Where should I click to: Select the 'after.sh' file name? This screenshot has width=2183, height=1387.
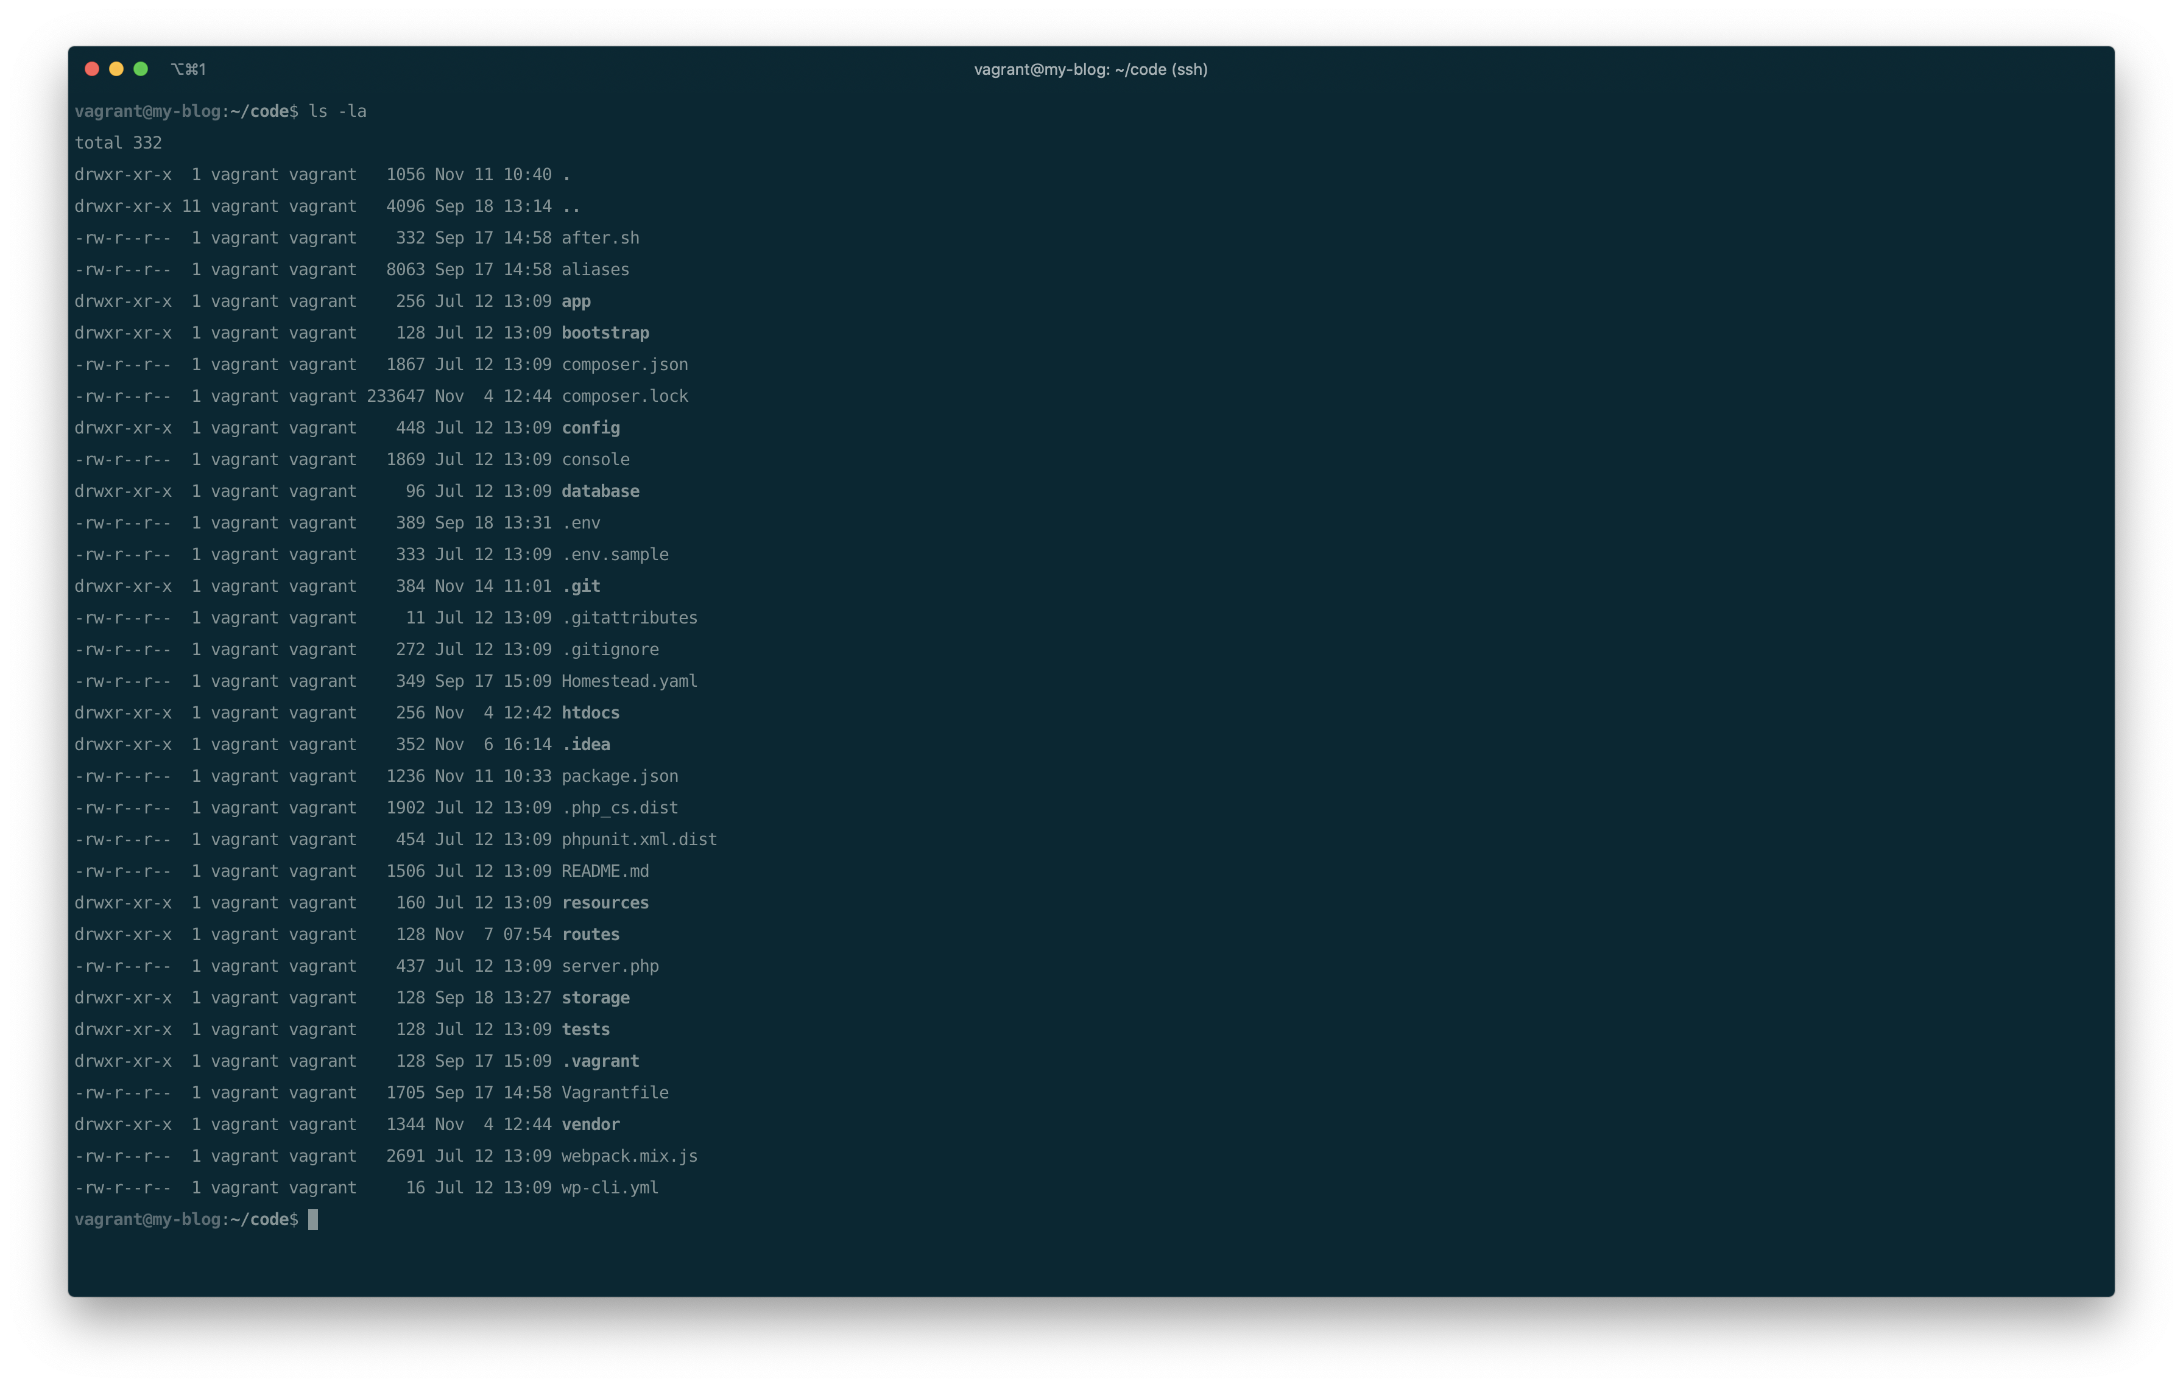point(600,238)
